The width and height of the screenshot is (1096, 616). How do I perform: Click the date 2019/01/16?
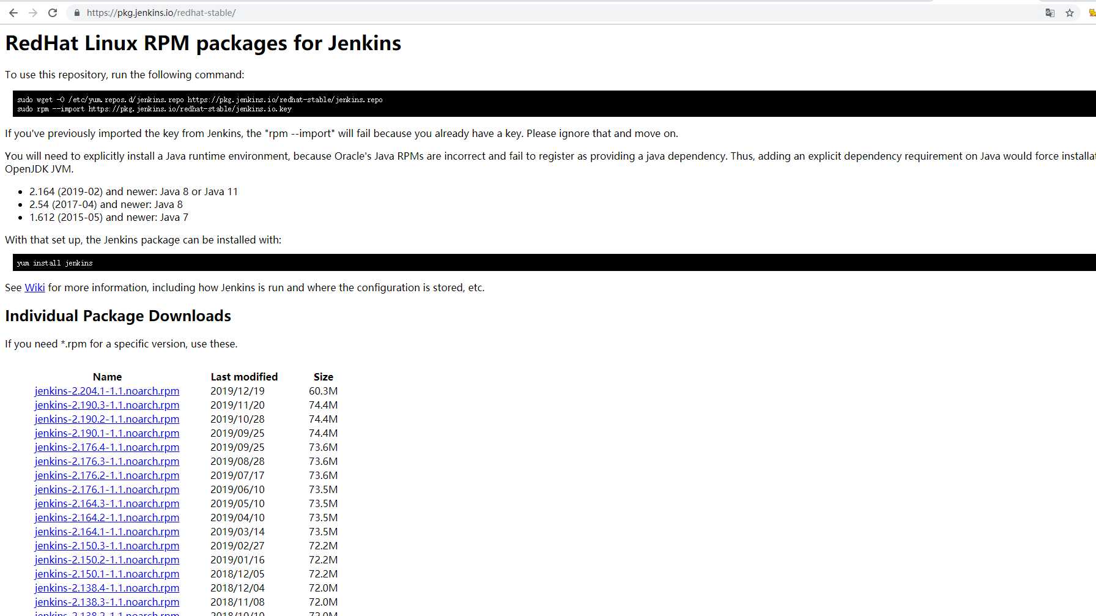tap(237, 560)
